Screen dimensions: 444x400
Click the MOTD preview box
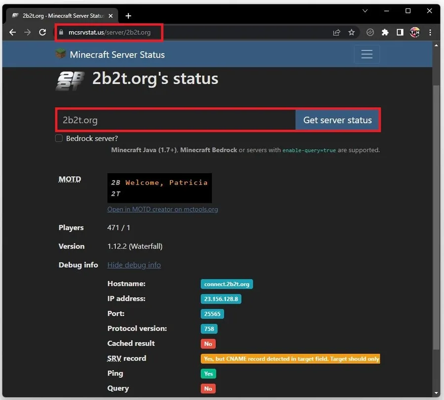159,188
